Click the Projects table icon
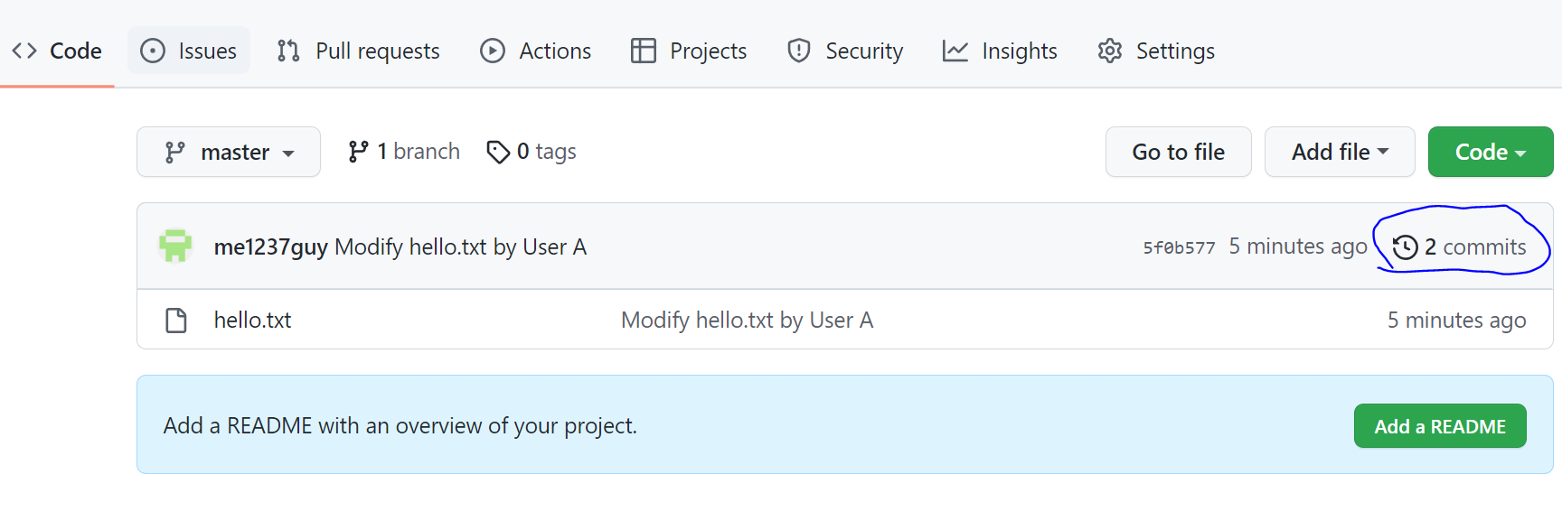 click(644, 51)
